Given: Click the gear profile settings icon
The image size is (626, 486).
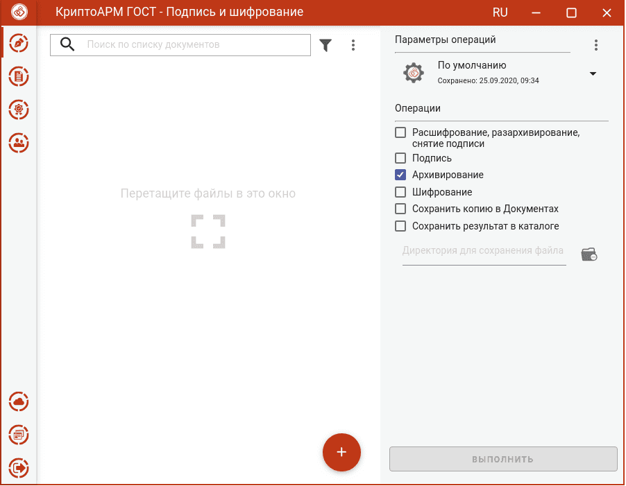Looking at the screenshot, I should [414, 73].
